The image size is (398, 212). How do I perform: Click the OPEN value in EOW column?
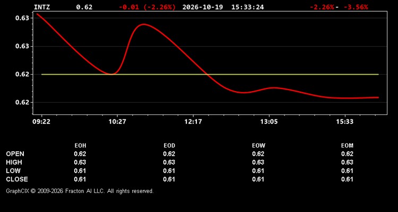258,154
